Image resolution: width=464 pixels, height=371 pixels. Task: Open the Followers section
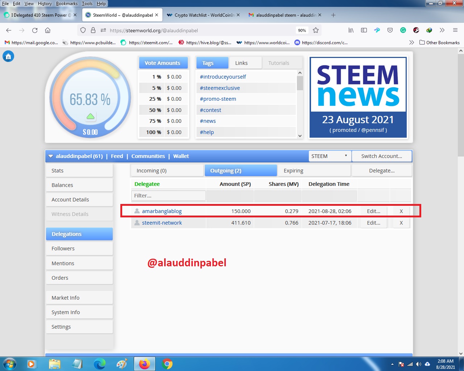click(79, 249)
